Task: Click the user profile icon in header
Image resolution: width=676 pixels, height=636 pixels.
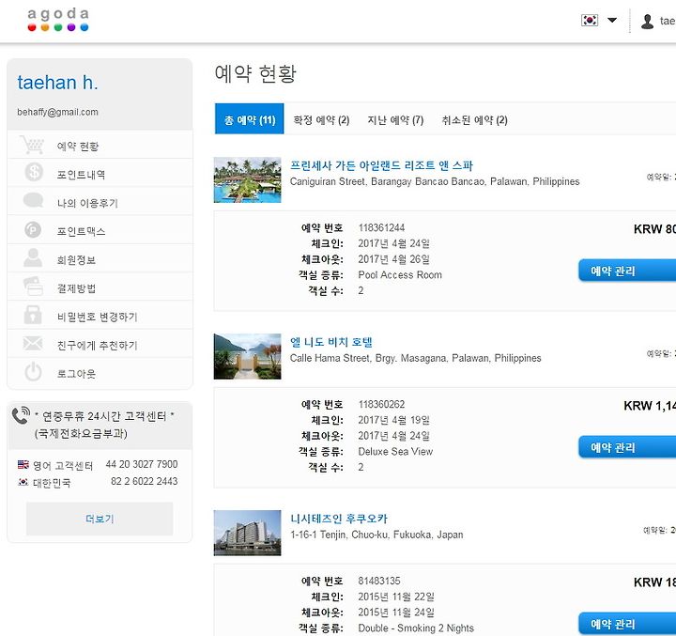Action: pos(647,22)
